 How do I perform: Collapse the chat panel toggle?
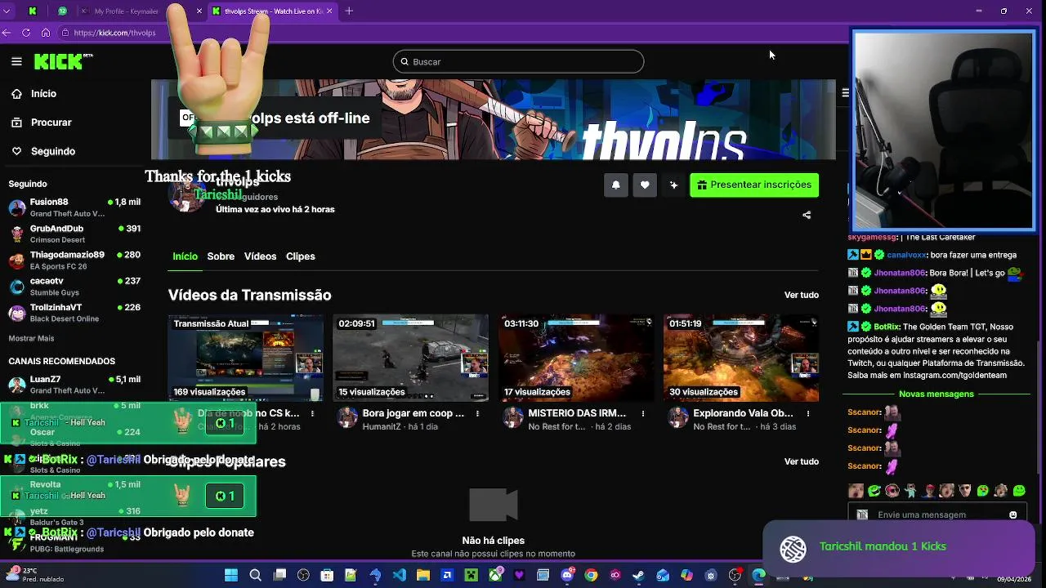845,92
